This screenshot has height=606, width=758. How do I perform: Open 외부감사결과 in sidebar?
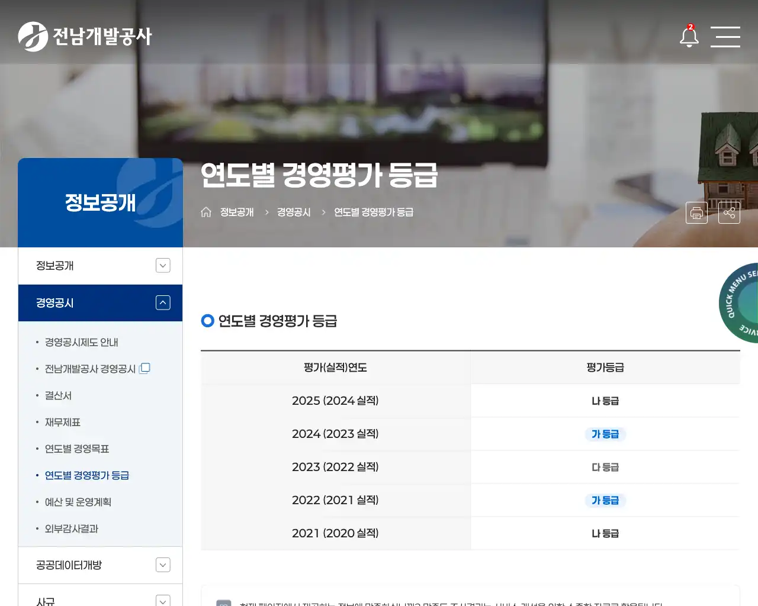[72, 529]
